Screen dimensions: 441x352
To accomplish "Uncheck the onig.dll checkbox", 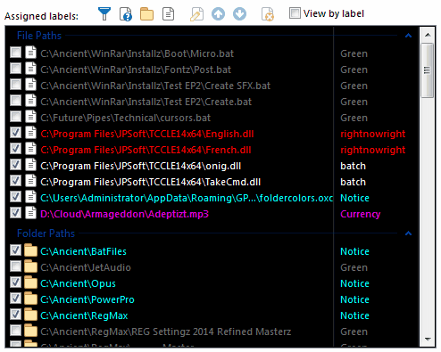I will (15, 165).
